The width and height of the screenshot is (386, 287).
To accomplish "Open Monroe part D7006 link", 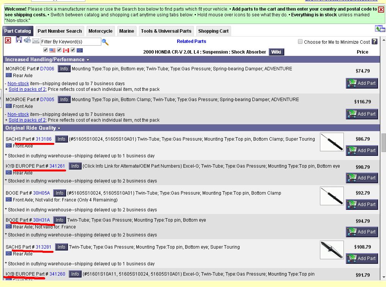I will point(47,69).
